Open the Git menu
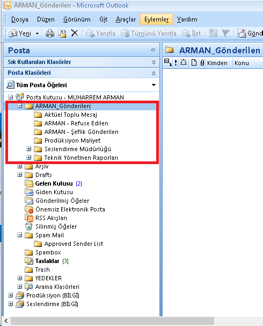Image resolution: width=263 pixels, height=326 pixels. [103, 19]
